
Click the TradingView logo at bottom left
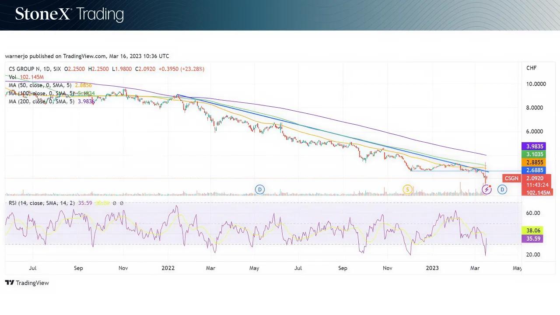pyautogui.click(x=27, y=283)
